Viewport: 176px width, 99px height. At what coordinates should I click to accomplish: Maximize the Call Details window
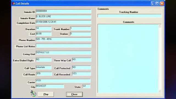pos(157,4)
